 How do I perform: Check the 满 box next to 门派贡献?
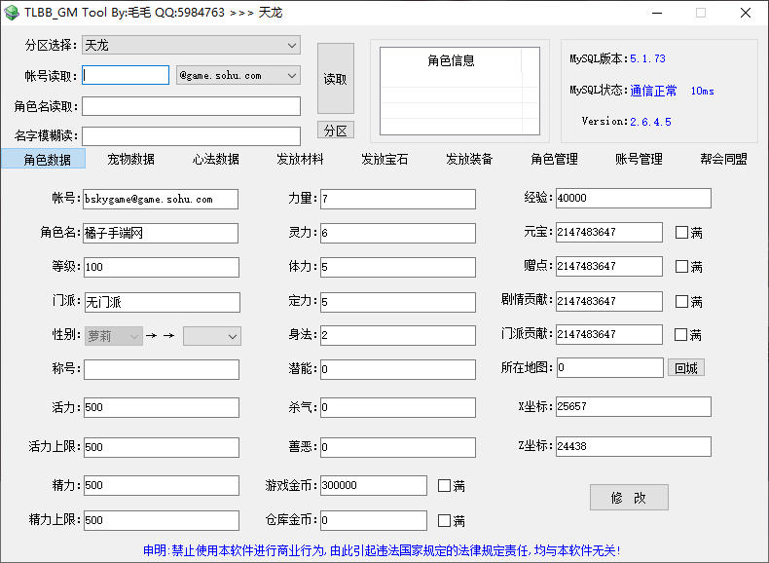coord(680,335)
